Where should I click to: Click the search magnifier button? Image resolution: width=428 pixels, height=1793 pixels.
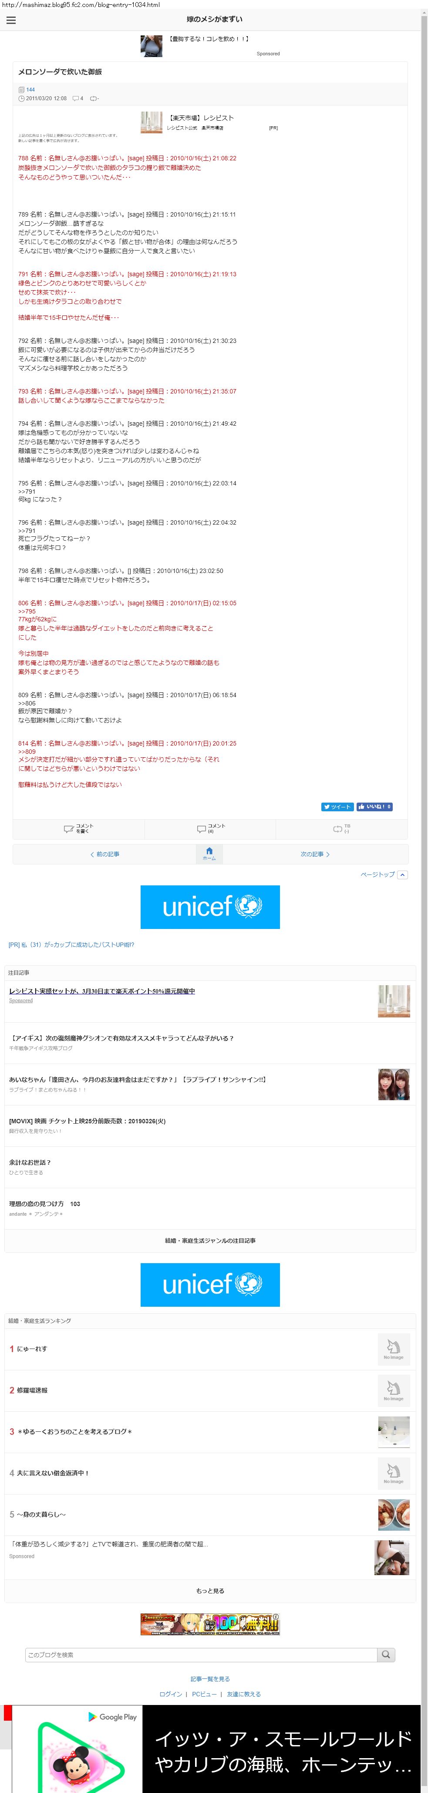pos(386,1654)
